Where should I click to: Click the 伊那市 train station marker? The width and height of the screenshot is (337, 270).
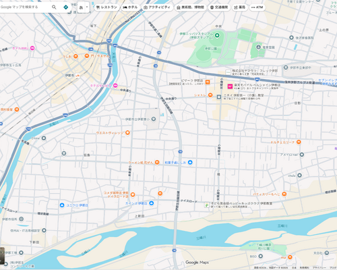(x=78, y=76)
